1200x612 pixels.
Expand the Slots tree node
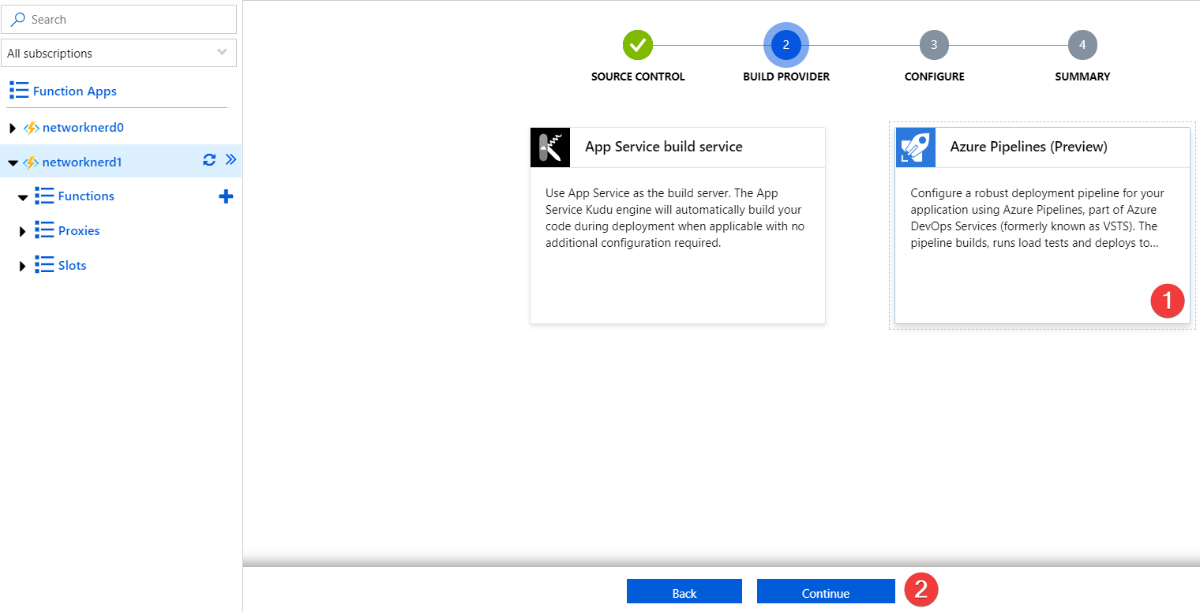click(x=23, y=266)
